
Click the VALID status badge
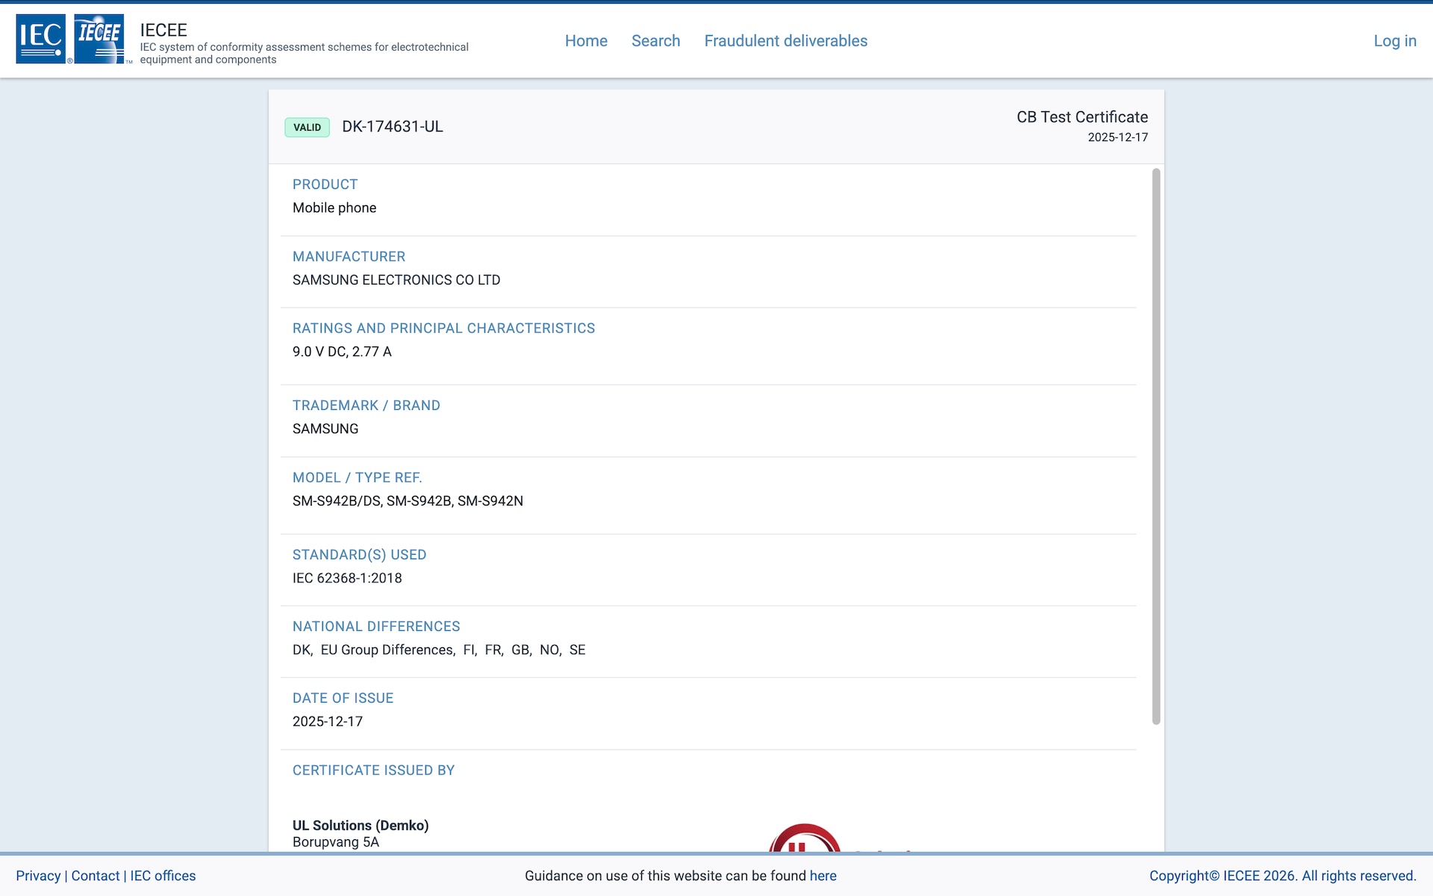point(307,127)
